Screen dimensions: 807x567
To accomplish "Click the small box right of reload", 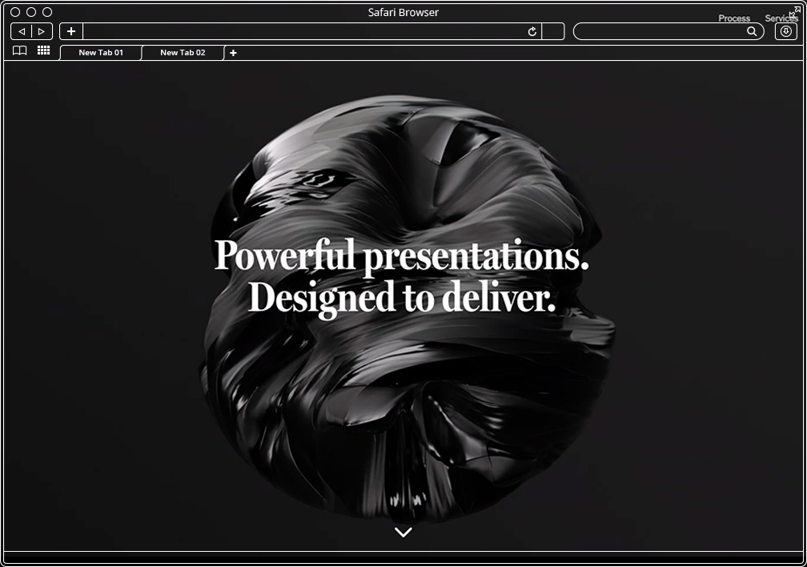I will (x=553, y=31).
